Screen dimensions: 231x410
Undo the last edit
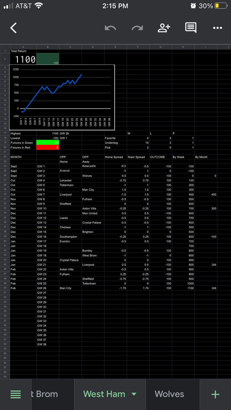tap(110, 28)
